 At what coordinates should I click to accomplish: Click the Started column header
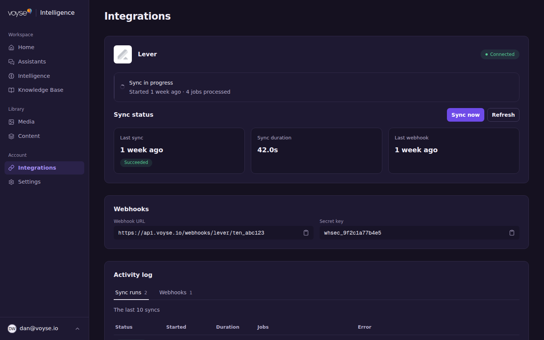176,327
